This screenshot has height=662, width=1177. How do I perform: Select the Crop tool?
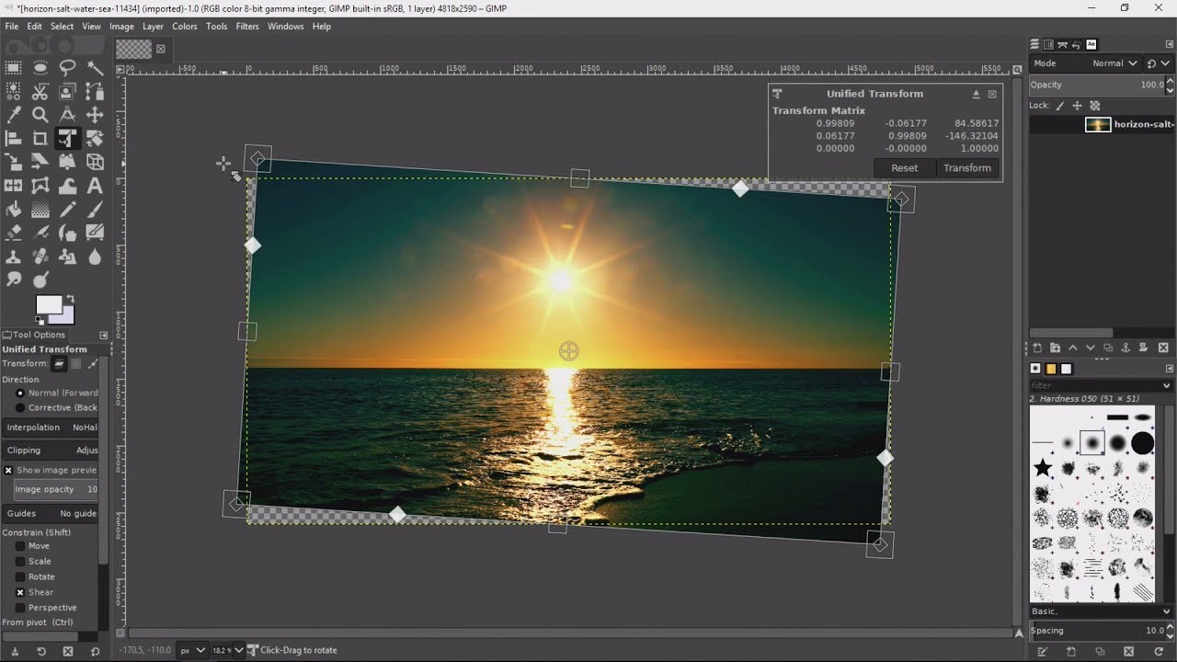pyautogui.click(x=40, y=139)
